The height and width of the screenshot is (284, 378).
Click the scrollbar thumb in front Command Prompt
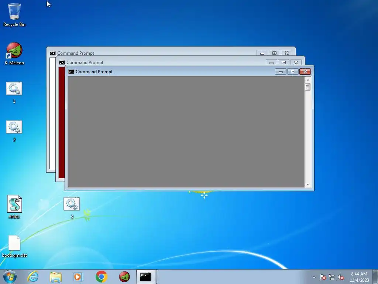coord(307,87)
